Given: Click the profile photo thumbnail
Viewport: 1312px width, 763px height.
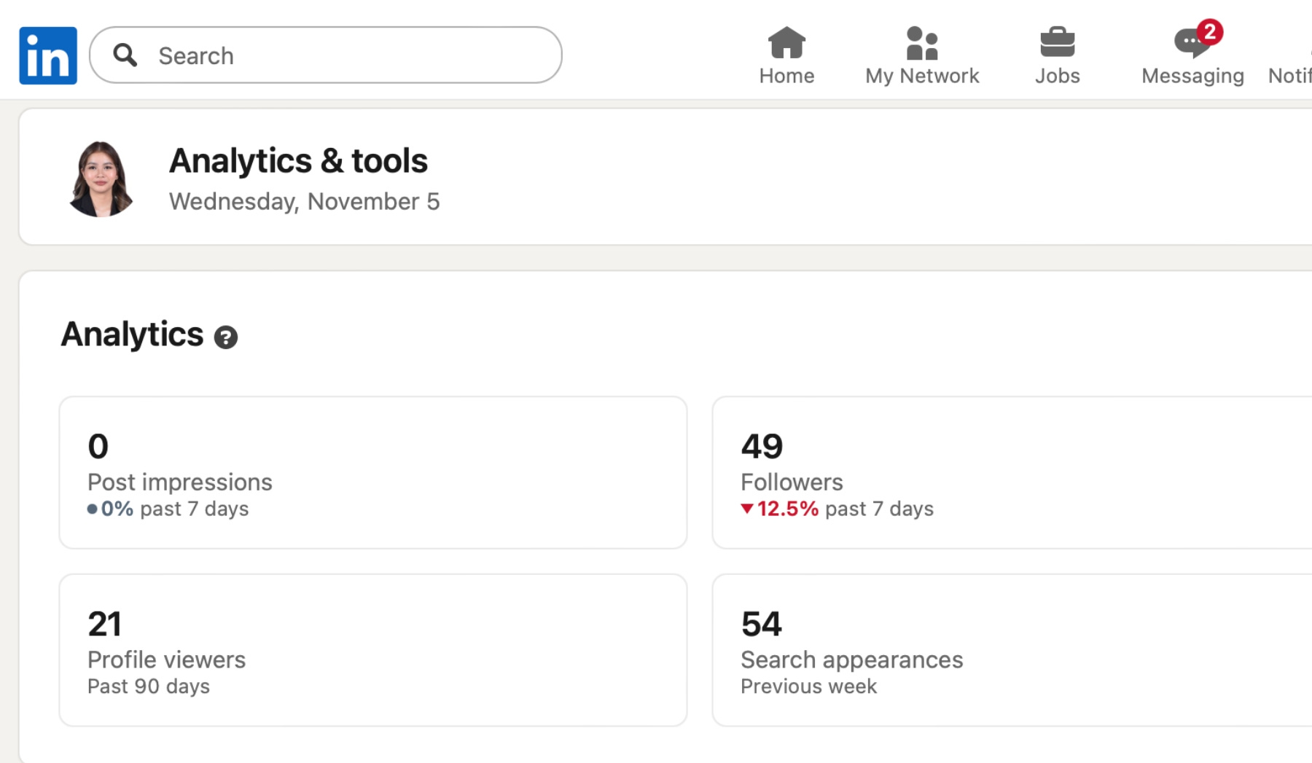Looking at the screenshot, I should pyautogui.click(x=101, y=179).
